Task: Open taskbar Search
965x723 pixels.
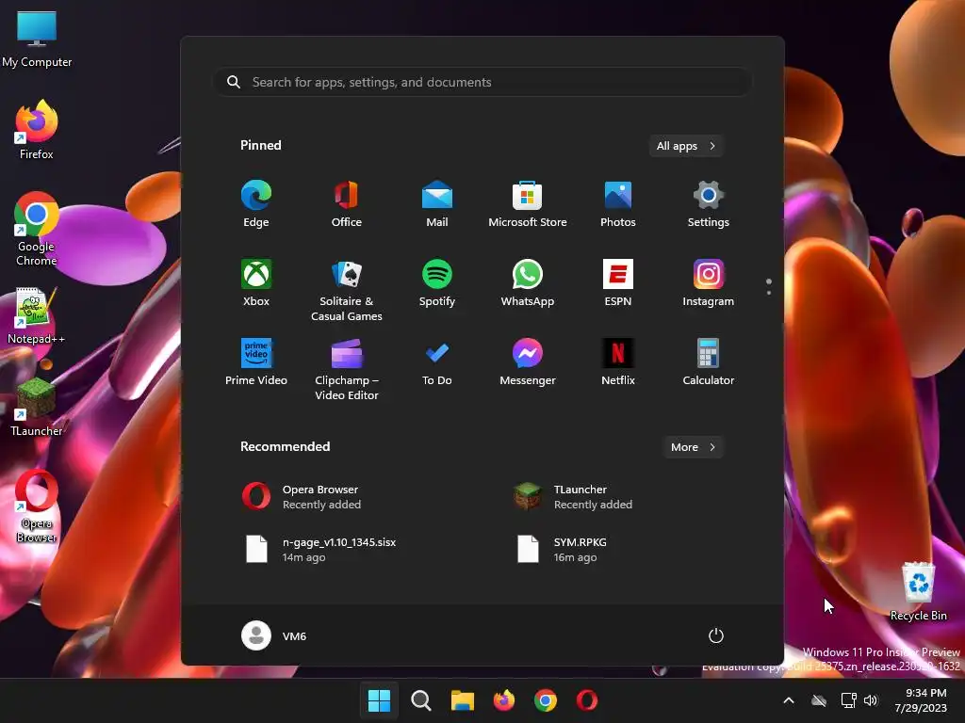Action: 421,700
